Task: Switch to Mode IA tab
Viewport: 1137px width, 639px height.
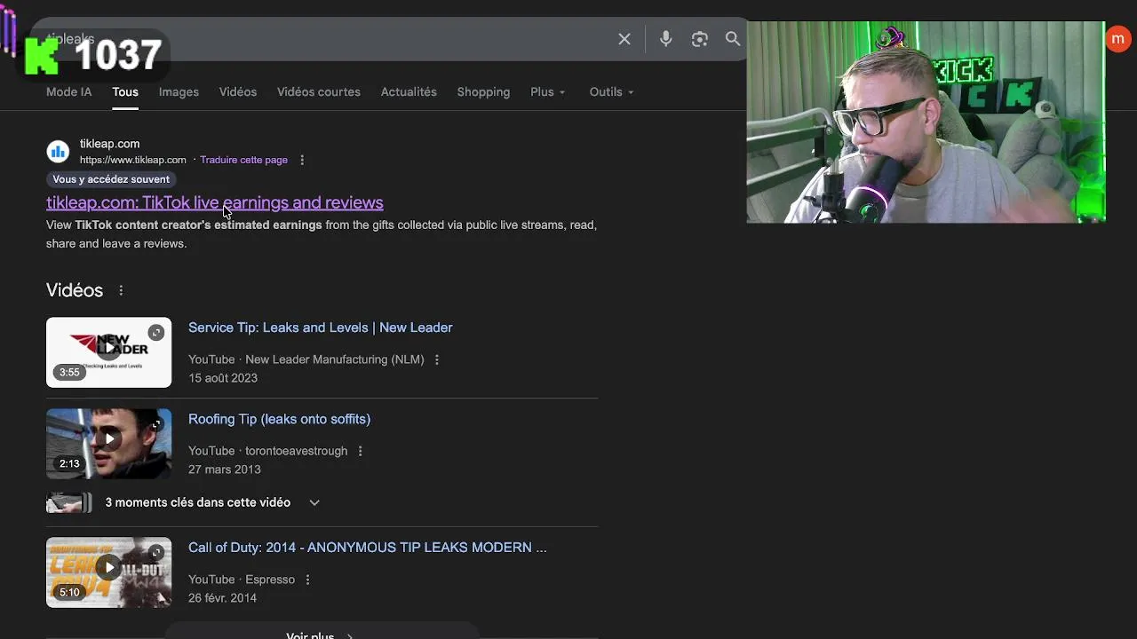Action: point(69,92)
